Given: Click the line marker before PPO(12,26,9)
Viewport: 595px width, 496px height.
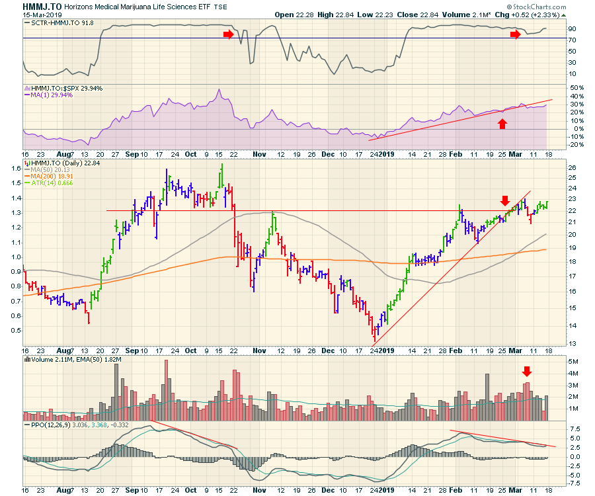Looking at the screenshot, I should coord(27,425).
